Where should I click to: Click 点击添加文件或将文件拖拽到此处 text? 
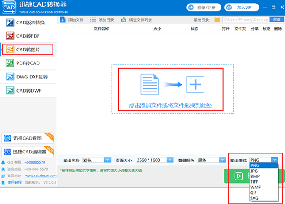click(x=170, y=105)
